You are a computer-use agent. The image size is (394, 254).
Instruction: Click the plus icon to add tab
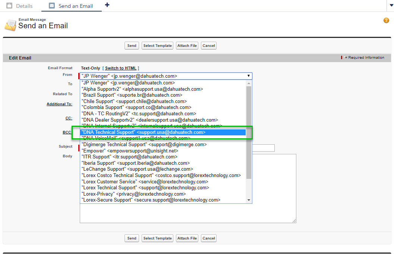tap(107, 5)
